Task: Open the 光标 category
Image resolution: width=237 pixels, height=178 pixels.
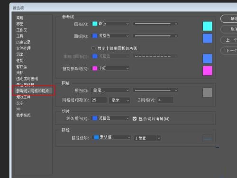Action: tap(20, 72)
